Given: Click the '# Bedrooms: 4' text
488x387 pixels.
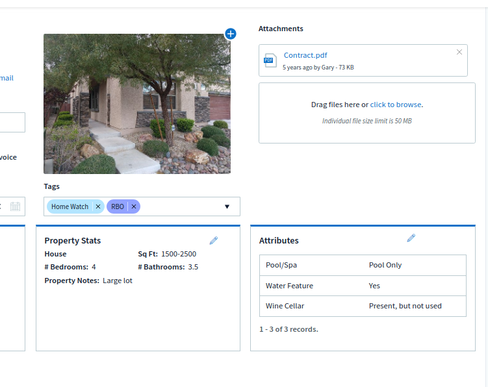Looking at the screenshot, I should 70,267.
